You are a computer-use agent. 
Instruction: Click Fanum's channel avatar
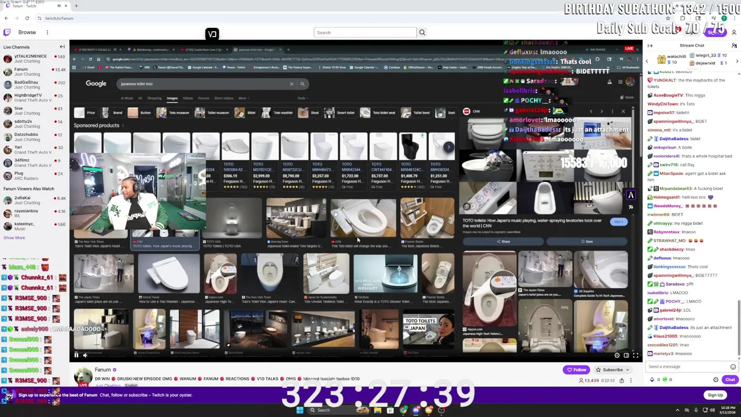(83, 375)
